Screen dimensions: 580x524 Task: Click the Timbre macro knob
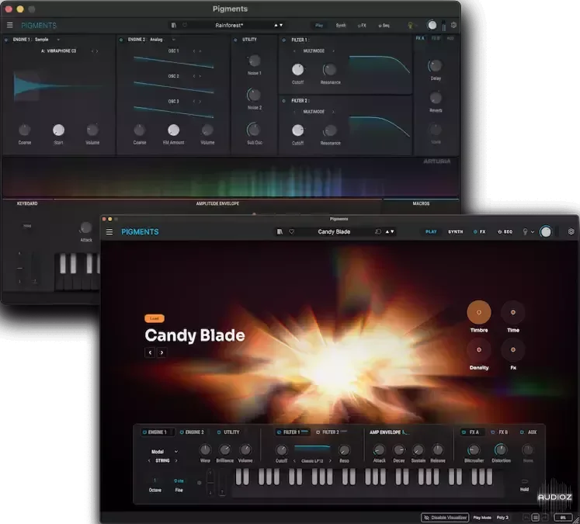[x=479, y=313]
